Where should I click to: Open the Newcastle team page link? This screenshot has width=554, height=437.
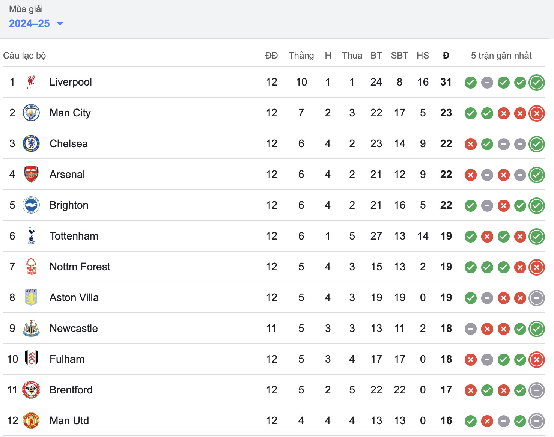[74, 329]
